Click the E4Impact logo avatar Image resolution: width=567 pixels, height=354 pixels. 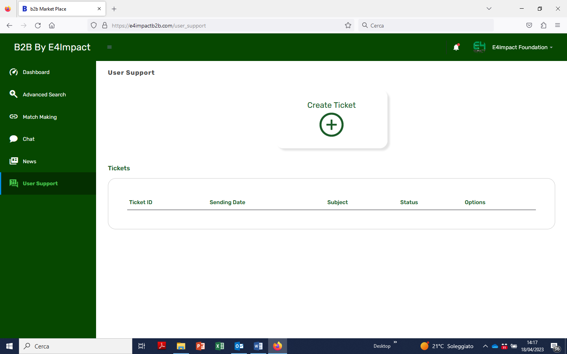click(479, 47)
